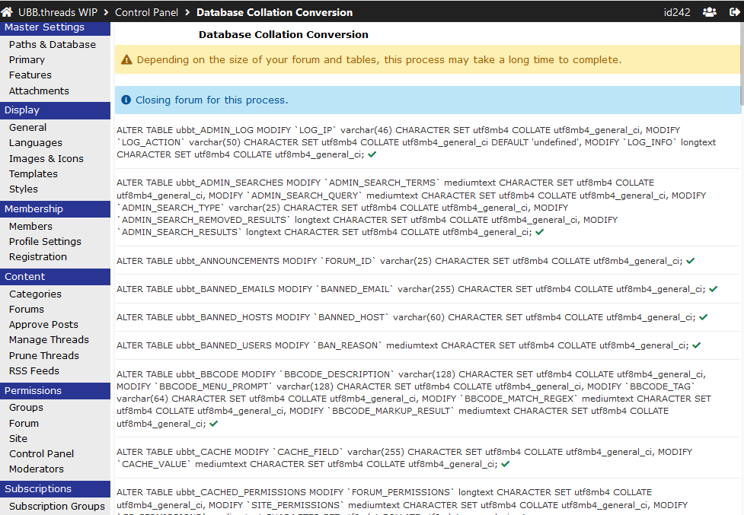The image size is (744, 515).
Task: Go to Prune Threads
Action: [44, 355]
